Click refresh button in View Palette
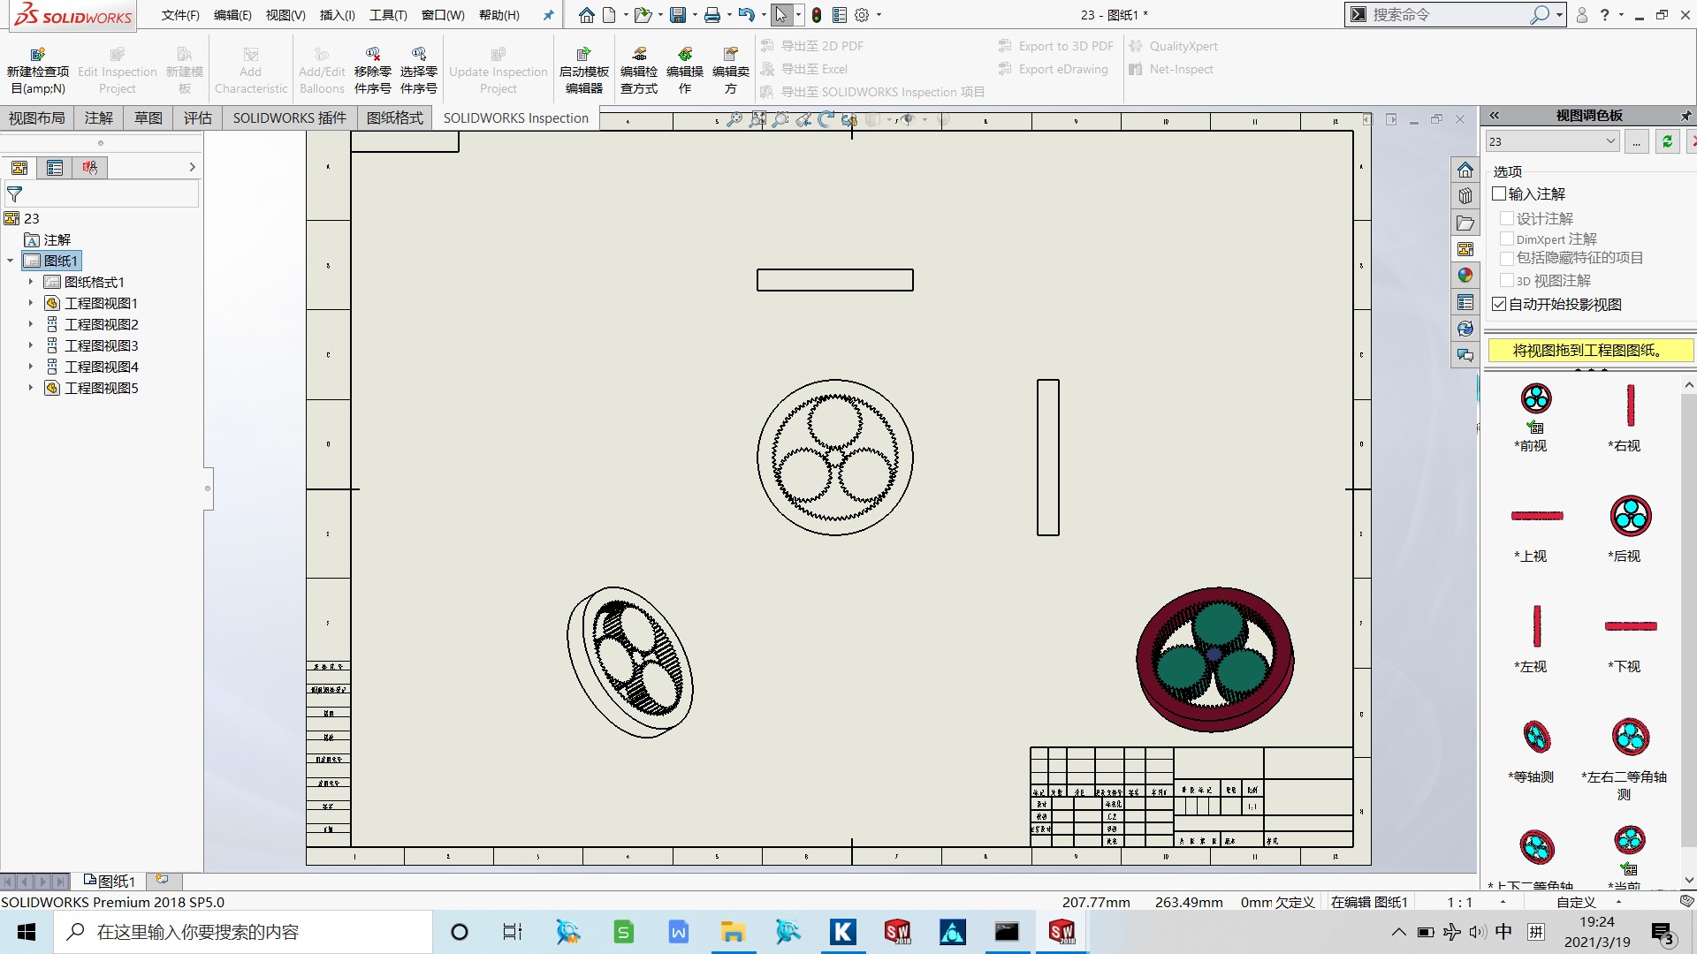This screenshot has width=1697, height=954. pyautogui.click(x=1667, y=141)
